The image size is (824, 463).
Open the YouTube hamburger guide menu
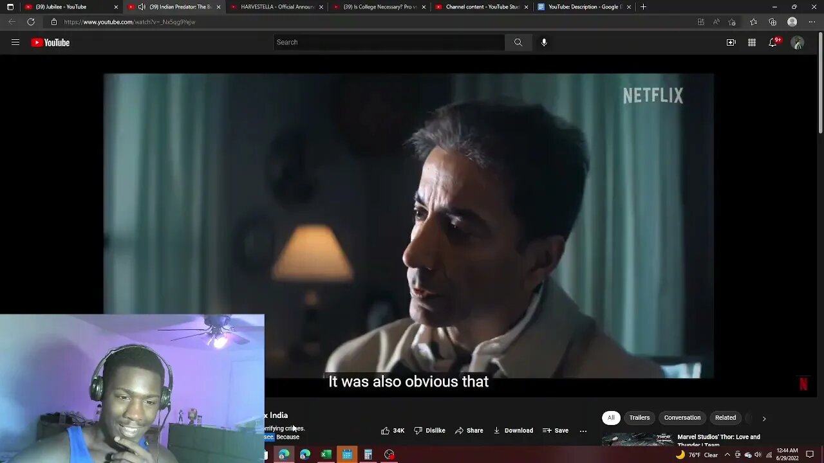pos(15,42)
